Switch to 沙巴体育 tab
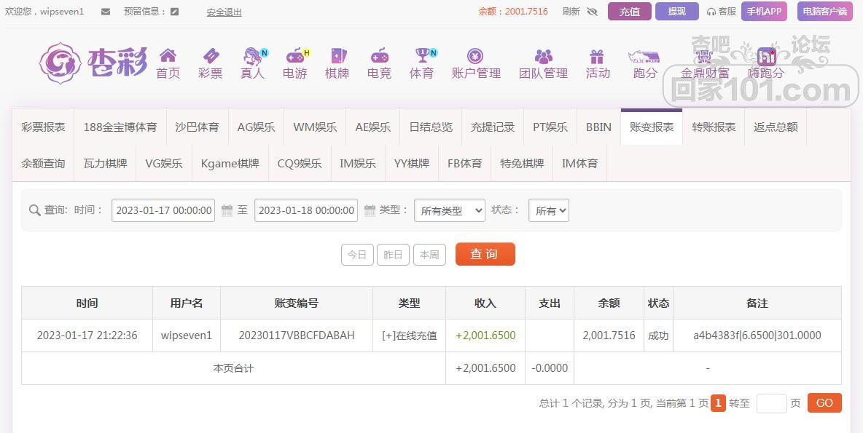This screenshot has width=863, height=433. coord(197,127)
